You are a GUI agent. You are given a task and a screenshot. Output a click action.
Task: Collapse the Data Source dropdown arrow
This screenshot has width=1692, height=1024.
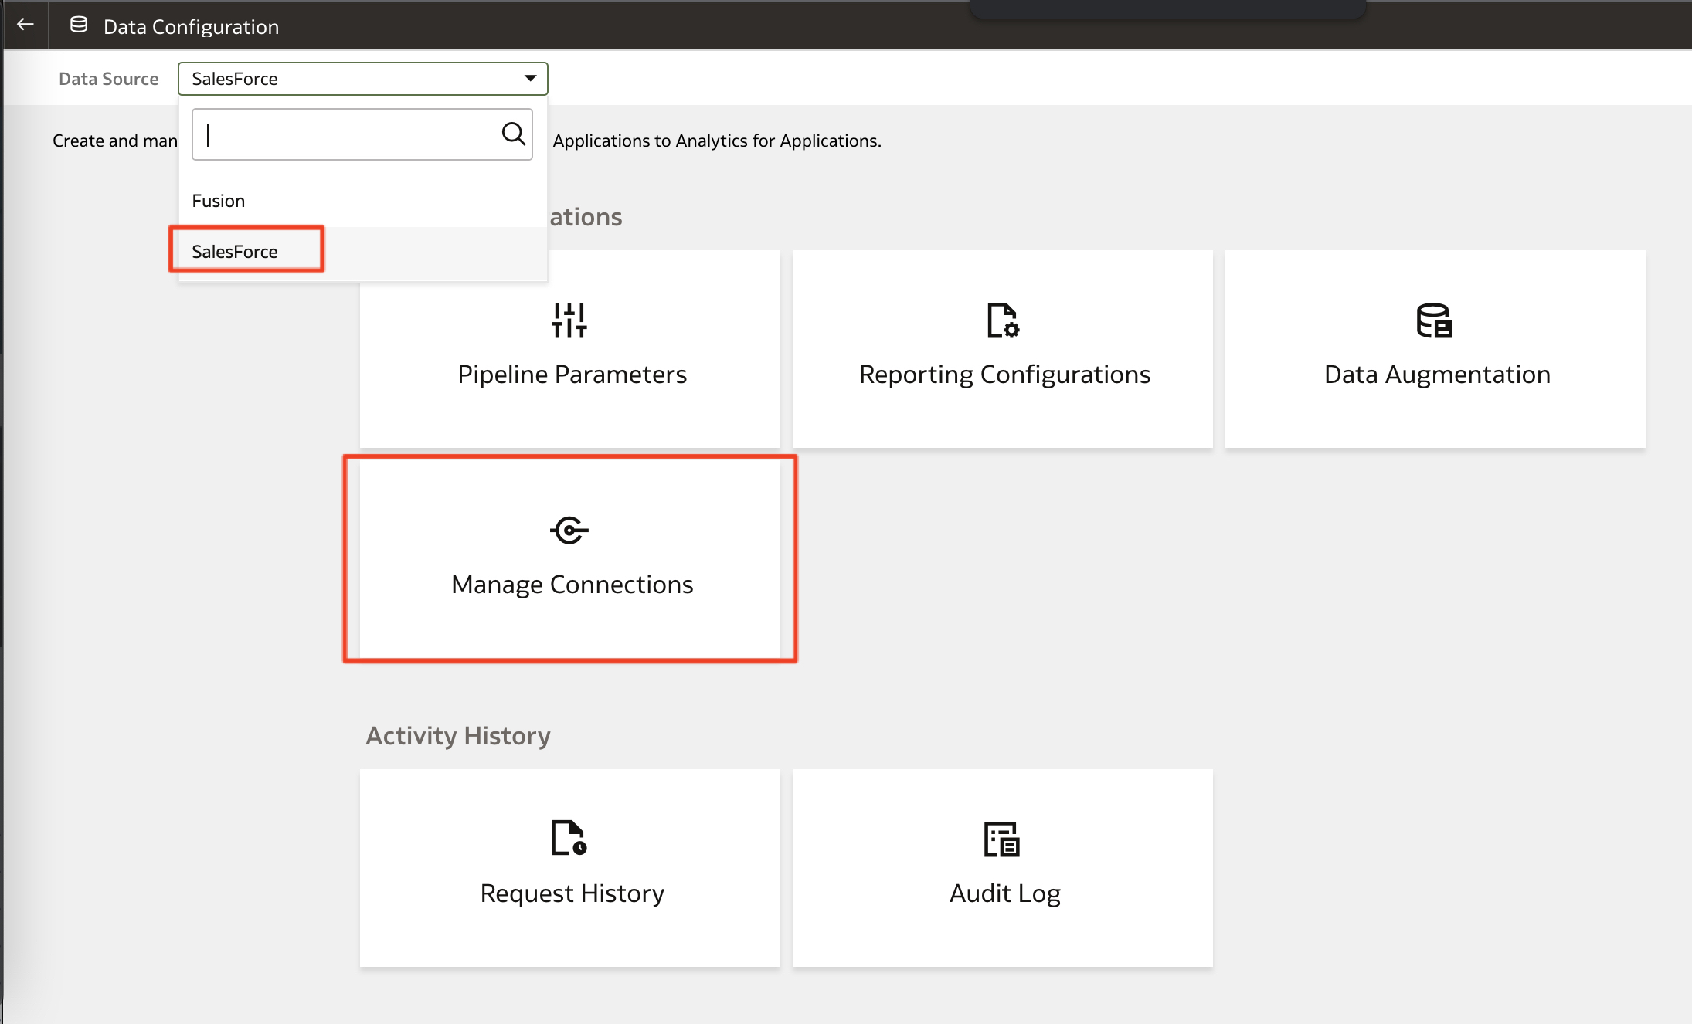(530, 78)
